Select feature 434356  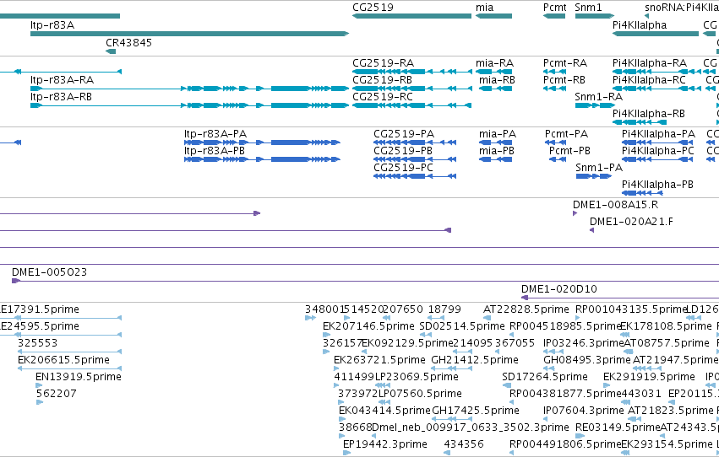pyautogui.click(x=447, y=453)
